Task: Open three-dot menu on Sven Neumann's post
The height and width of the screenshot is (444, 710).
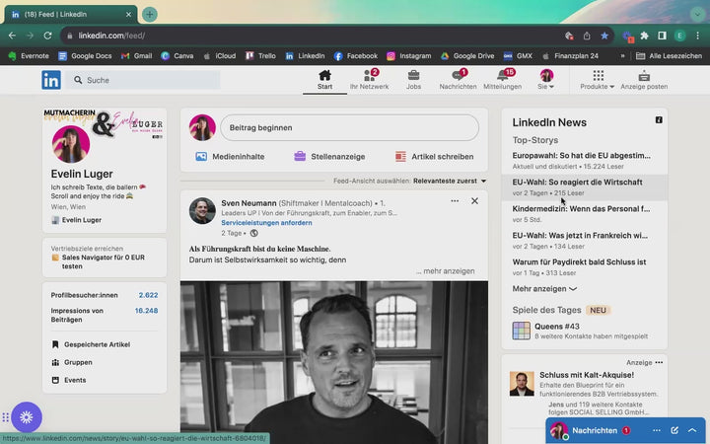Action: pyautogui.click(x=455, y=201)
